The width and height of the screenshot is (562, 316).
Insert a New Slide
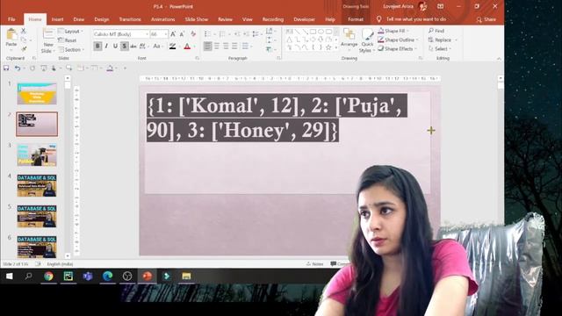pyautogui.click(x=48, y=40)
